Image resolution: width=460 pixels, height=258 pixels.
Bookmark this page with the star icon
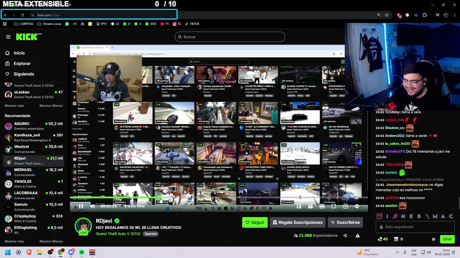(387, 15)
